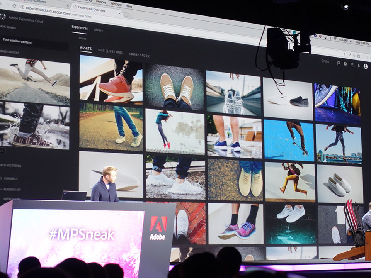This screenshot has height=278, width=371.
Task: Click the Find similar content field
Action: click(34, 43)
